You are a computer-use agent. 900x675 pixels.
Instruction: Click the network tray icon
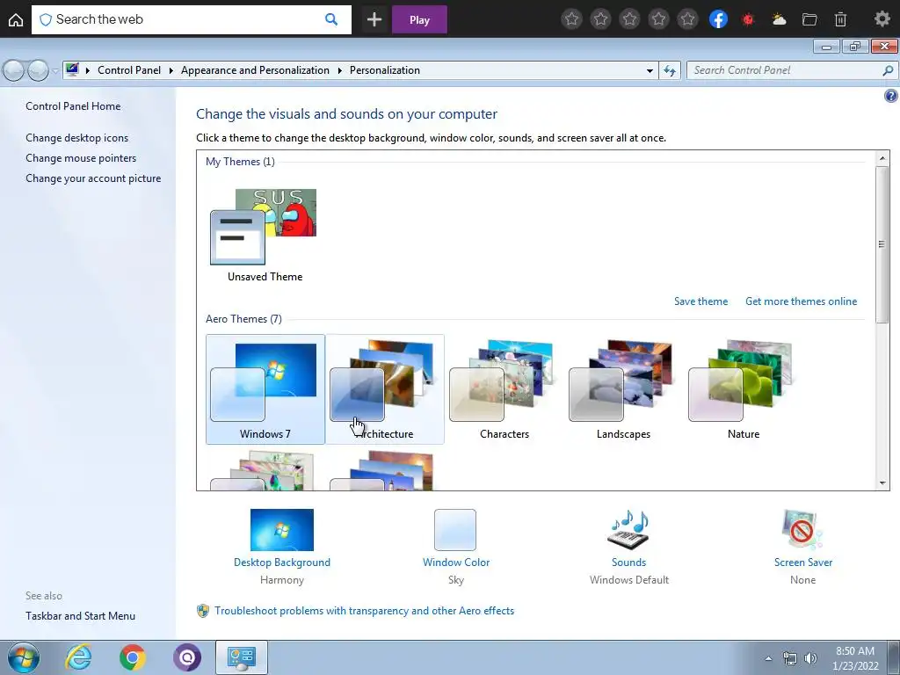coord(790,658)
